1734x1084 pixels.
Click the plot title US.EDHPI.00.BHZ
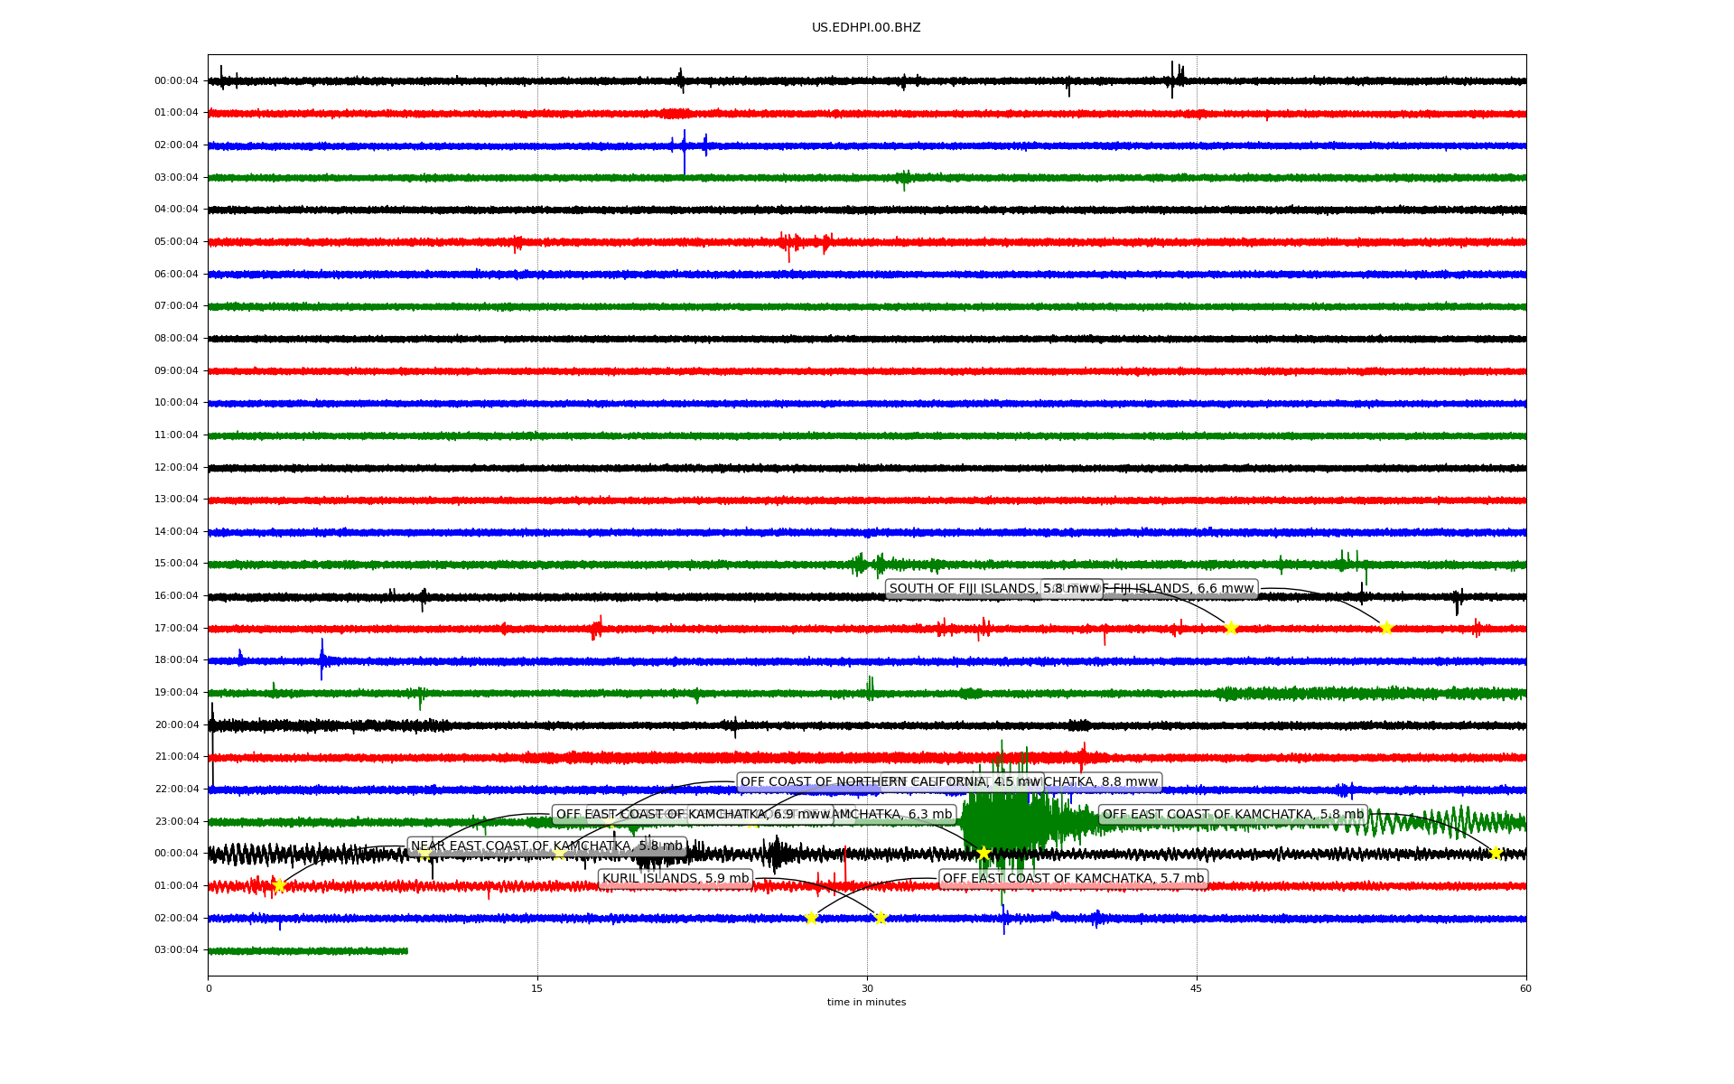(x=866, y=28)
